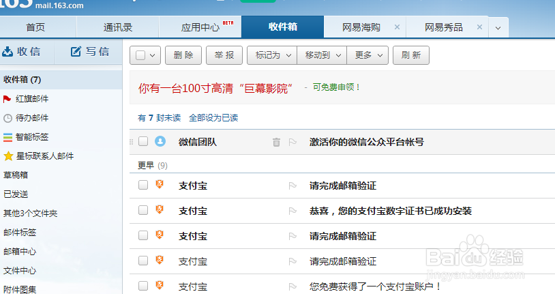Click the star icon beside 星标联系人邮件
The image size is (555, 294).
tap(8, 156)
